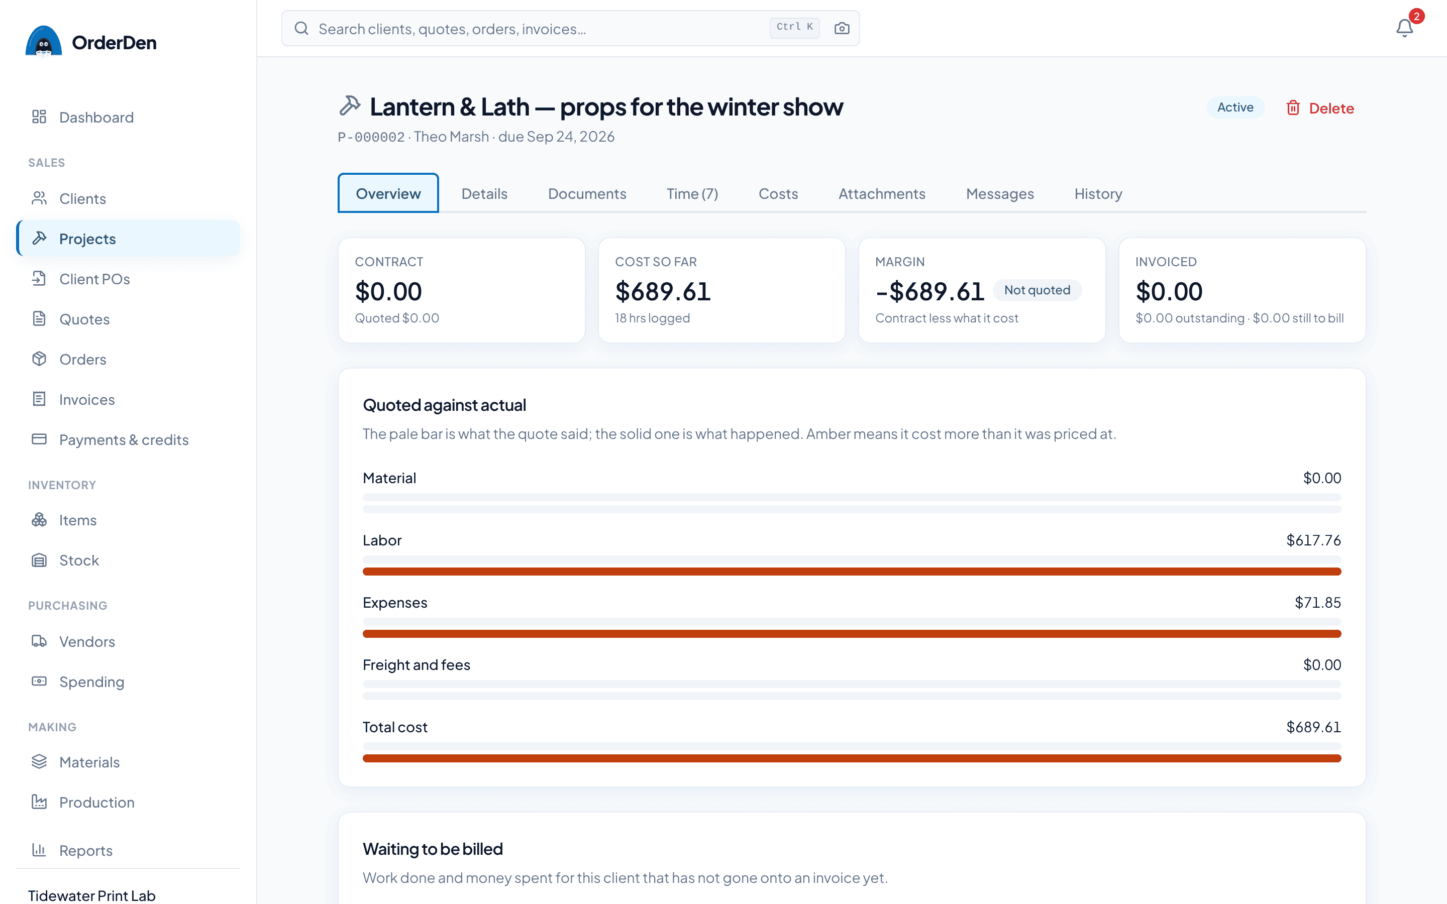Click the Labor actual cost bar

tap(852, 572)
